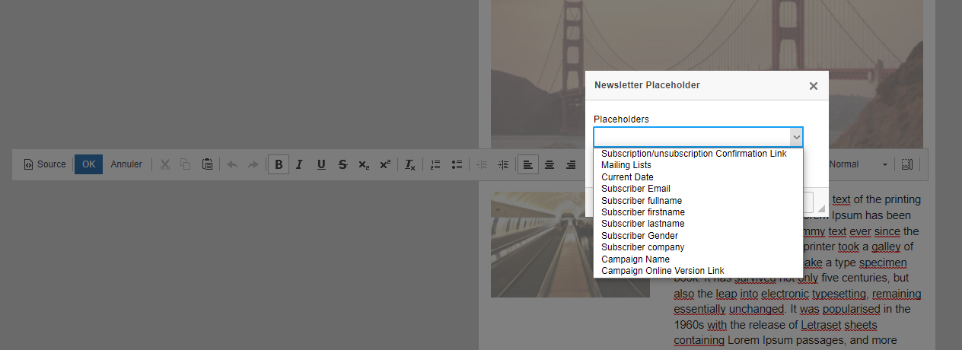The width and height of the screenshot is (962, 350).
Task: Toggle subscript formatting
Action: pos(364,164)
